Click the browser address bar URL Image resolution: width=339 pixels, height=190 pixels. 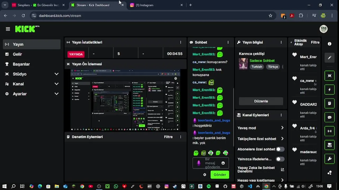(60, 16)
